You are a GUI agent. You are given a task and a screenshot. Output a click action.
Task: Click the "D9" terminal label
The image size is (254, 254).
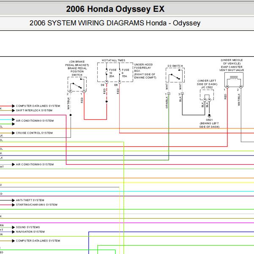103,85
